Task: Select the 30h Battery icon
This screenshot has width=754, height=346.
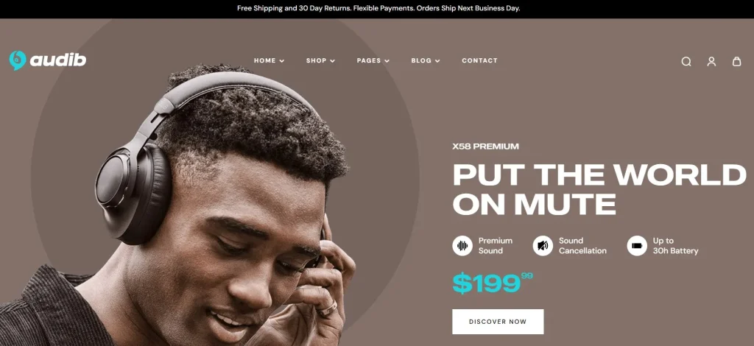Action: [x=637, y=246]
